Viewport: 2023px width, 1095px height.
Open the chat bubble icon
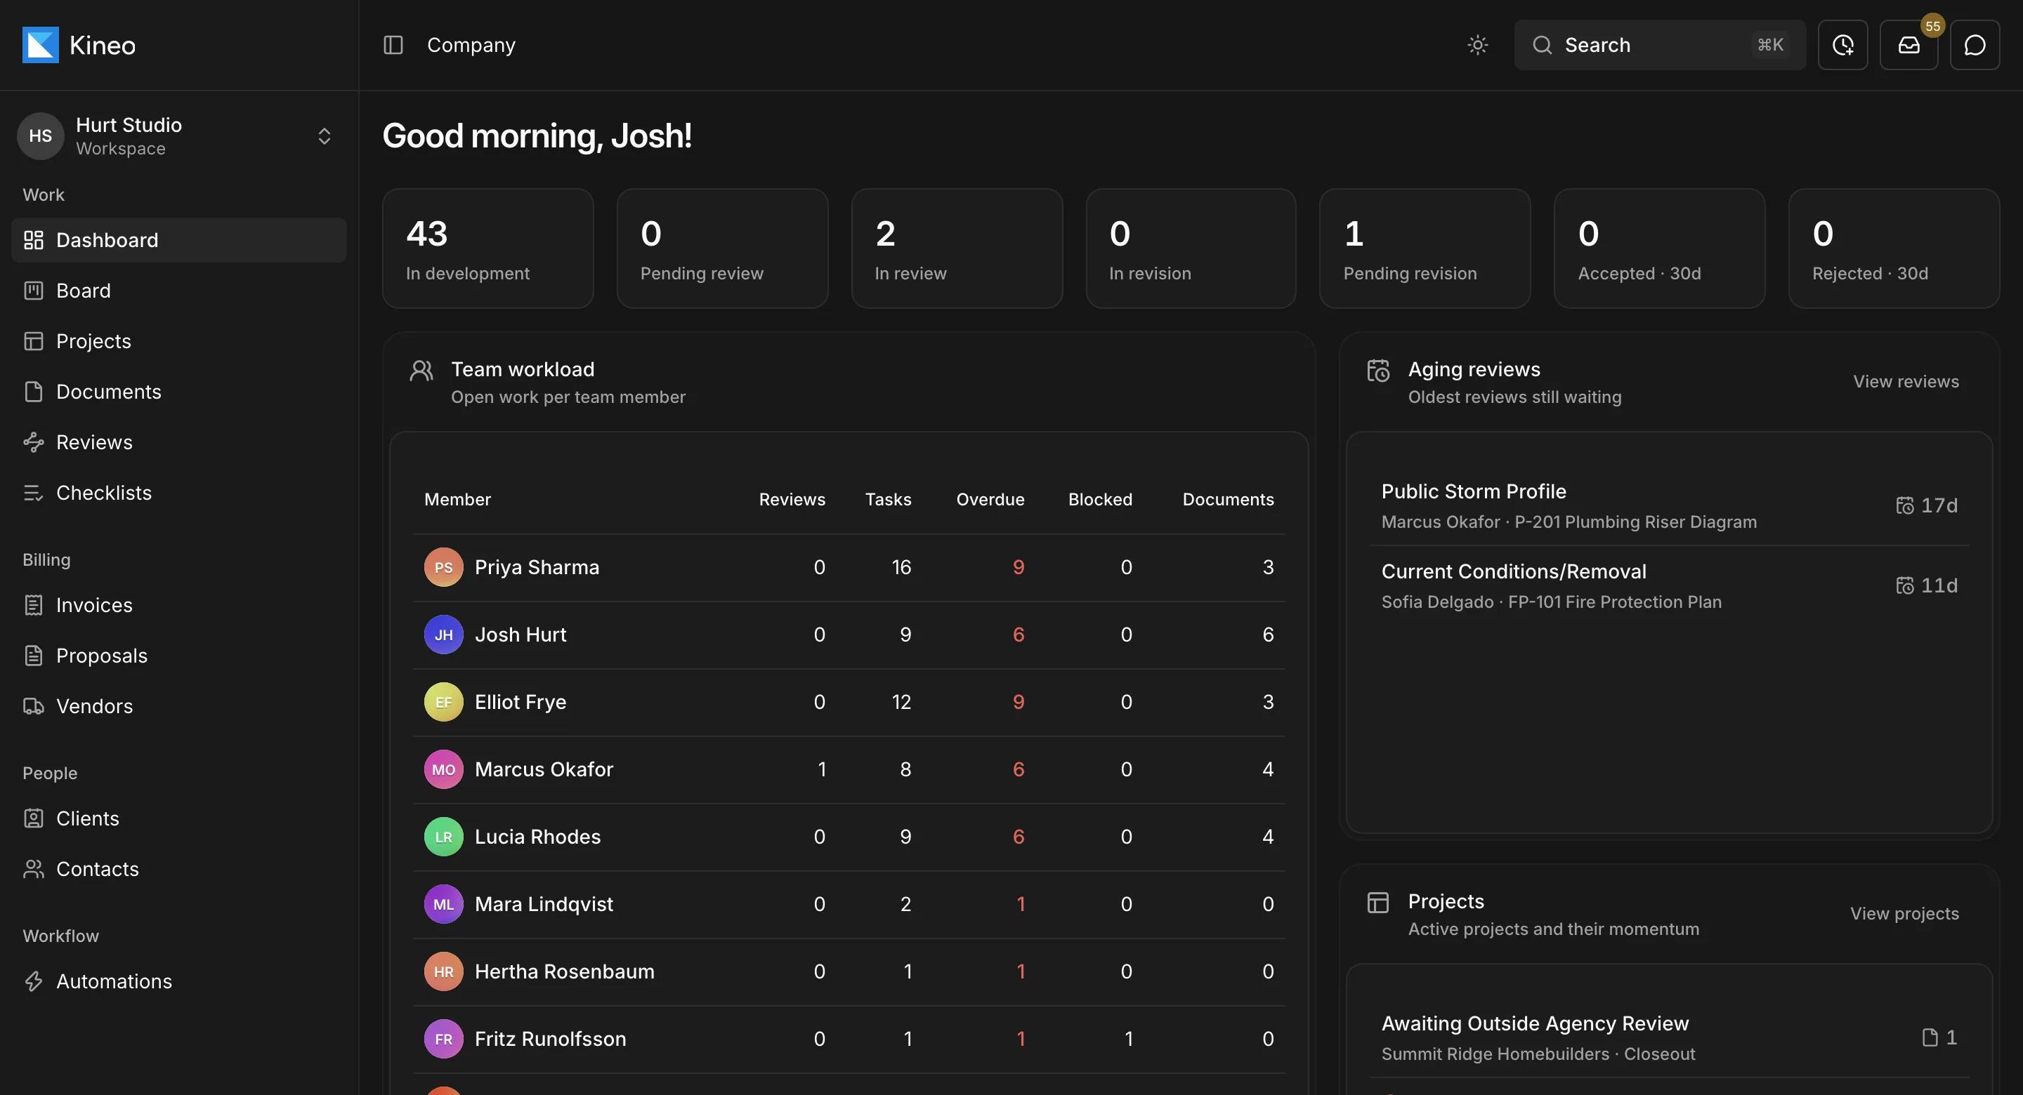[x=1975, y=45]
